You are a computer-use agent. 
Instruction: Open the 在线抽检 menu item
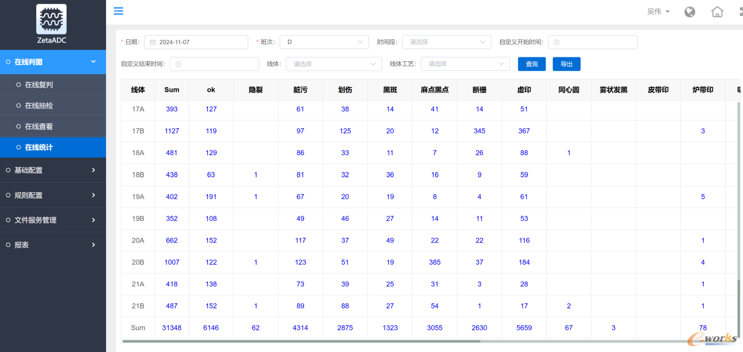(x=53, y=105)
